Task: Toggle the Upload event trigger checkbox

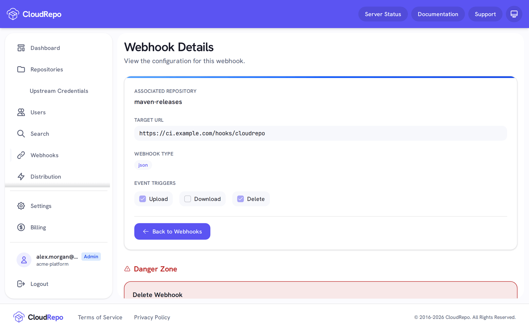Action: pyautogui.click(x=142, y=199)
